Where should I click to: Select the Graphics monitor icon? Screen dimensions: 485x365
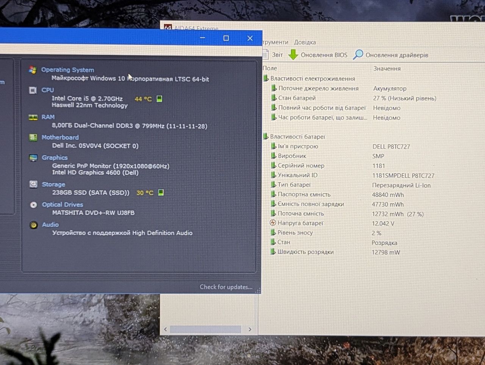33,158
